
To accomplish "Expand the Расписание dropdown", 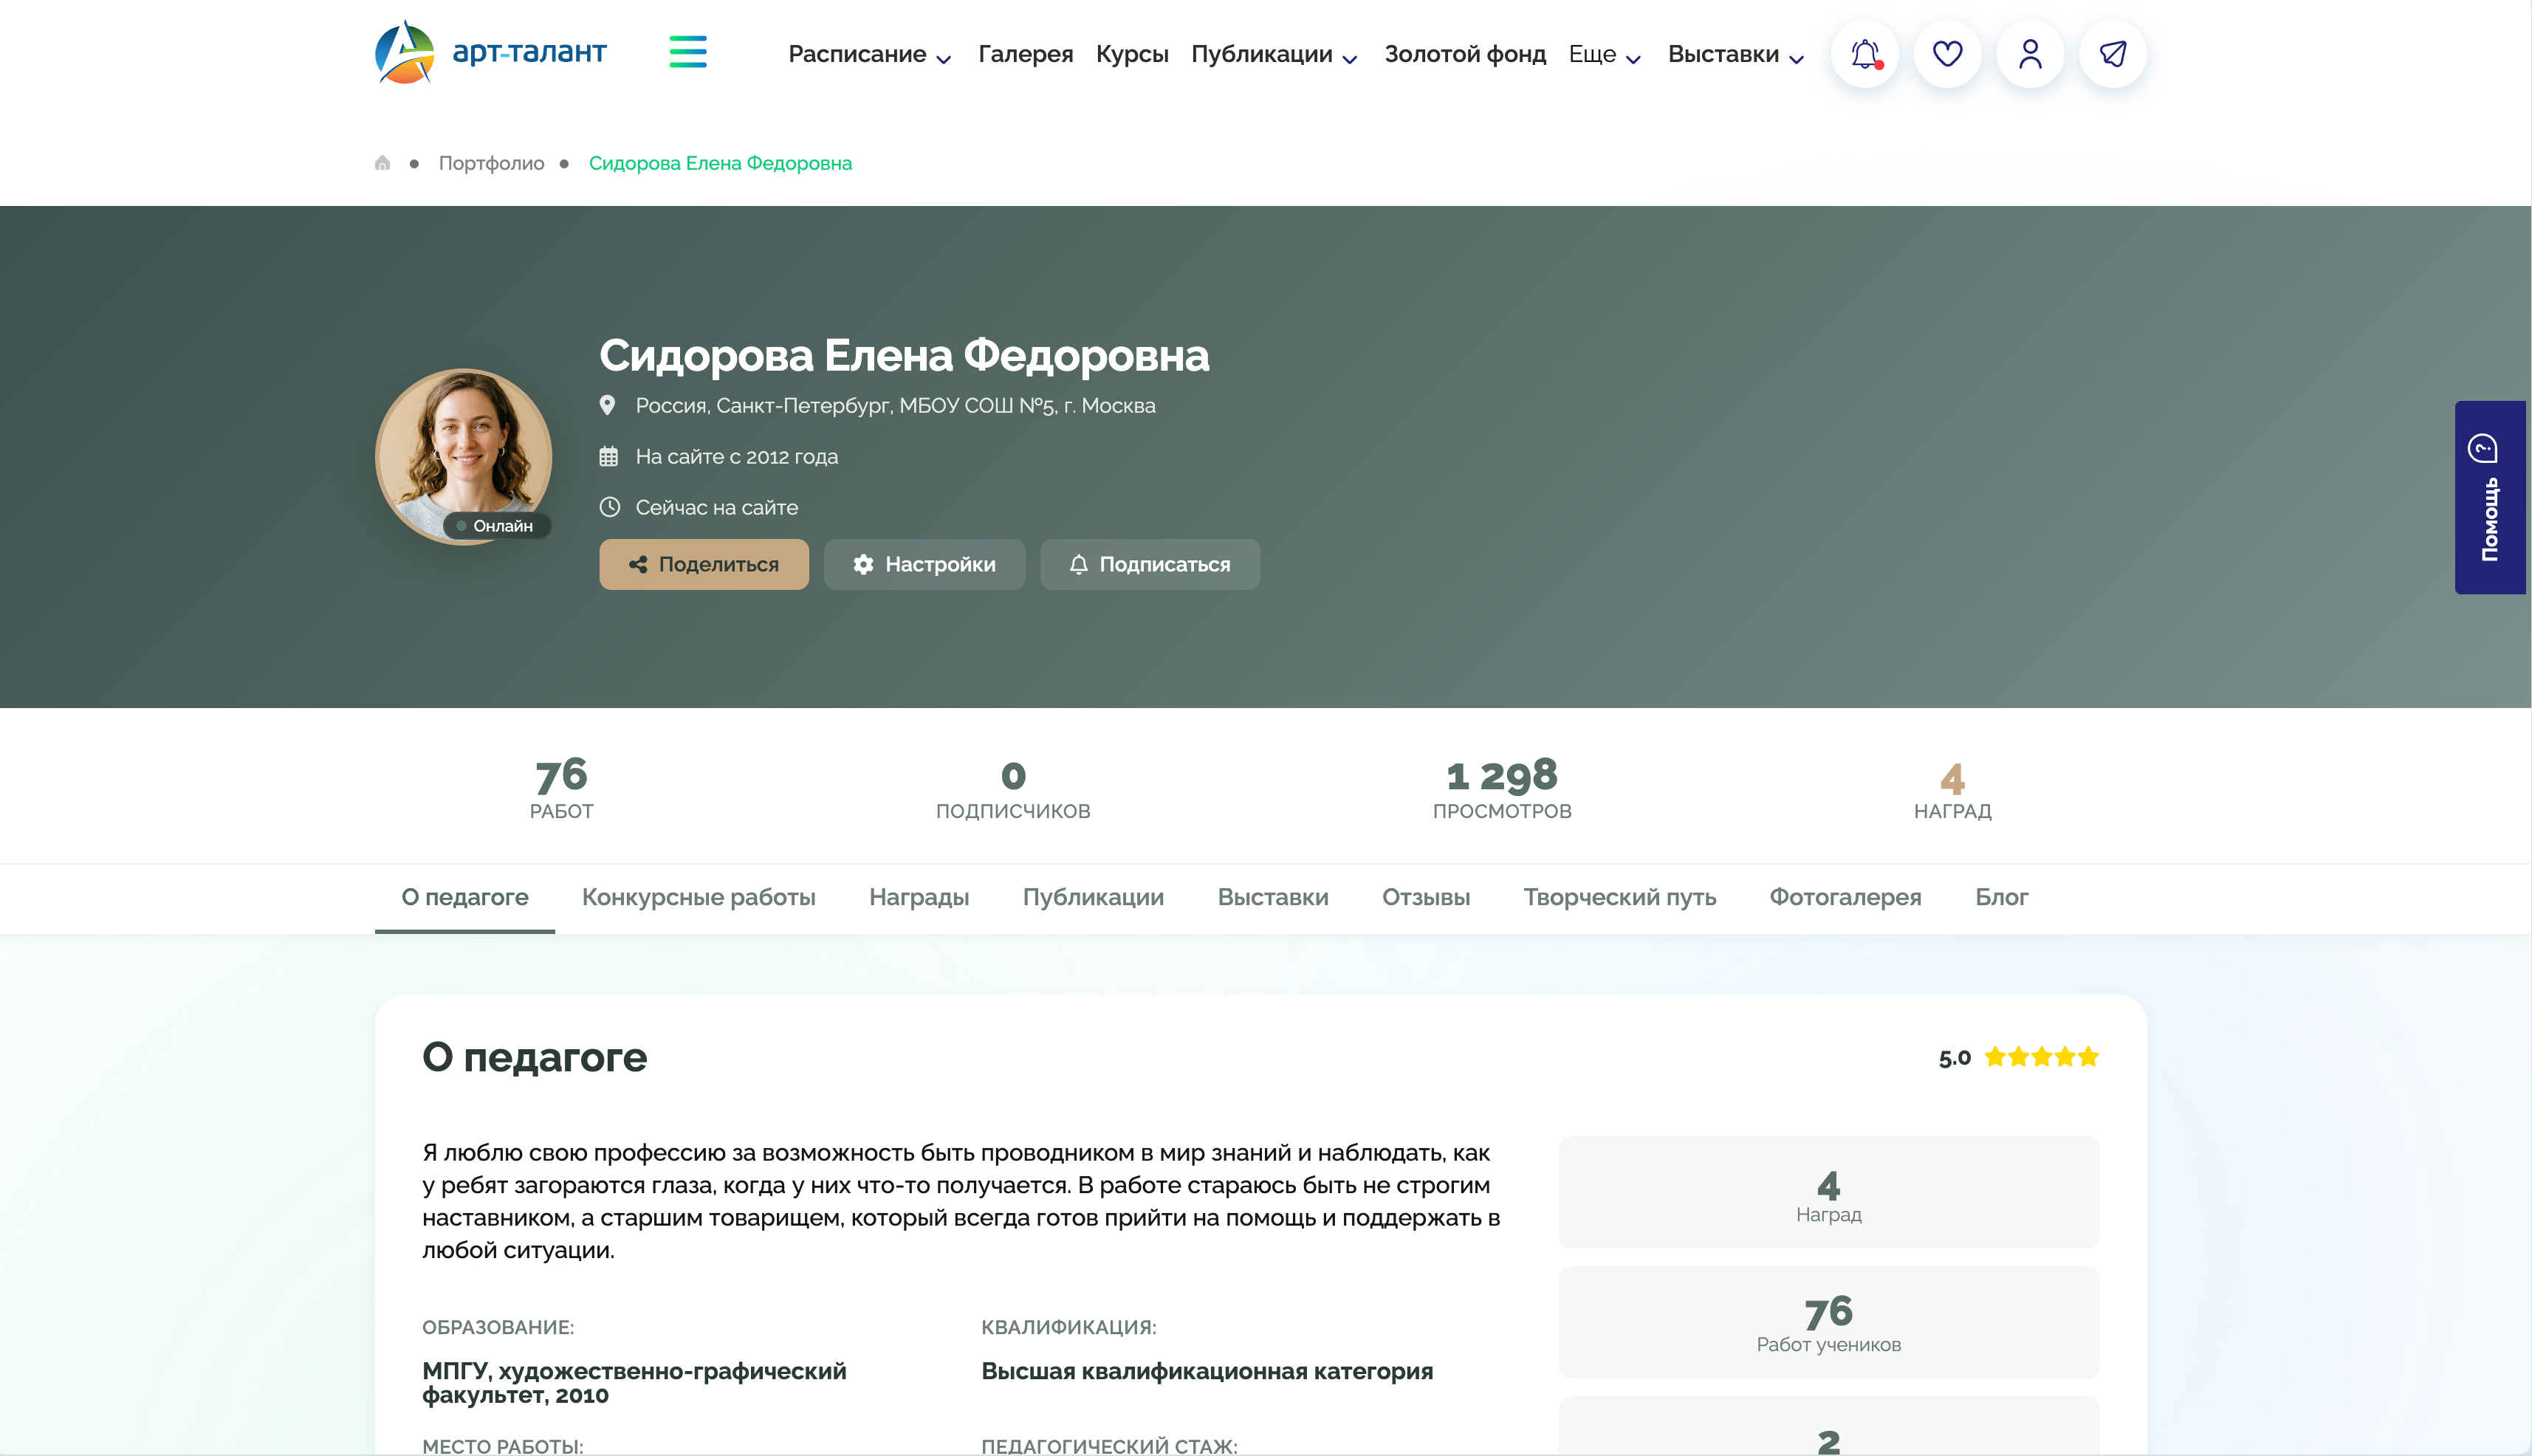I will click(869, 54).
